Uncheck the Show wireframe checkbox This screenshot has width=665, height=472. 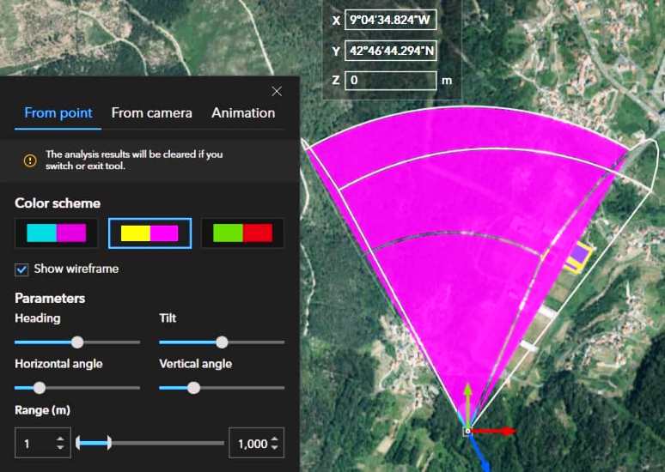coord(21,269)
